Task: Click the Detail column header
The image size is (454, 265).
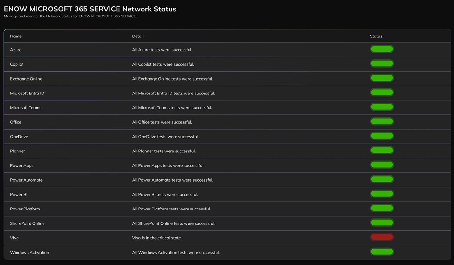Action: (138, 36)
